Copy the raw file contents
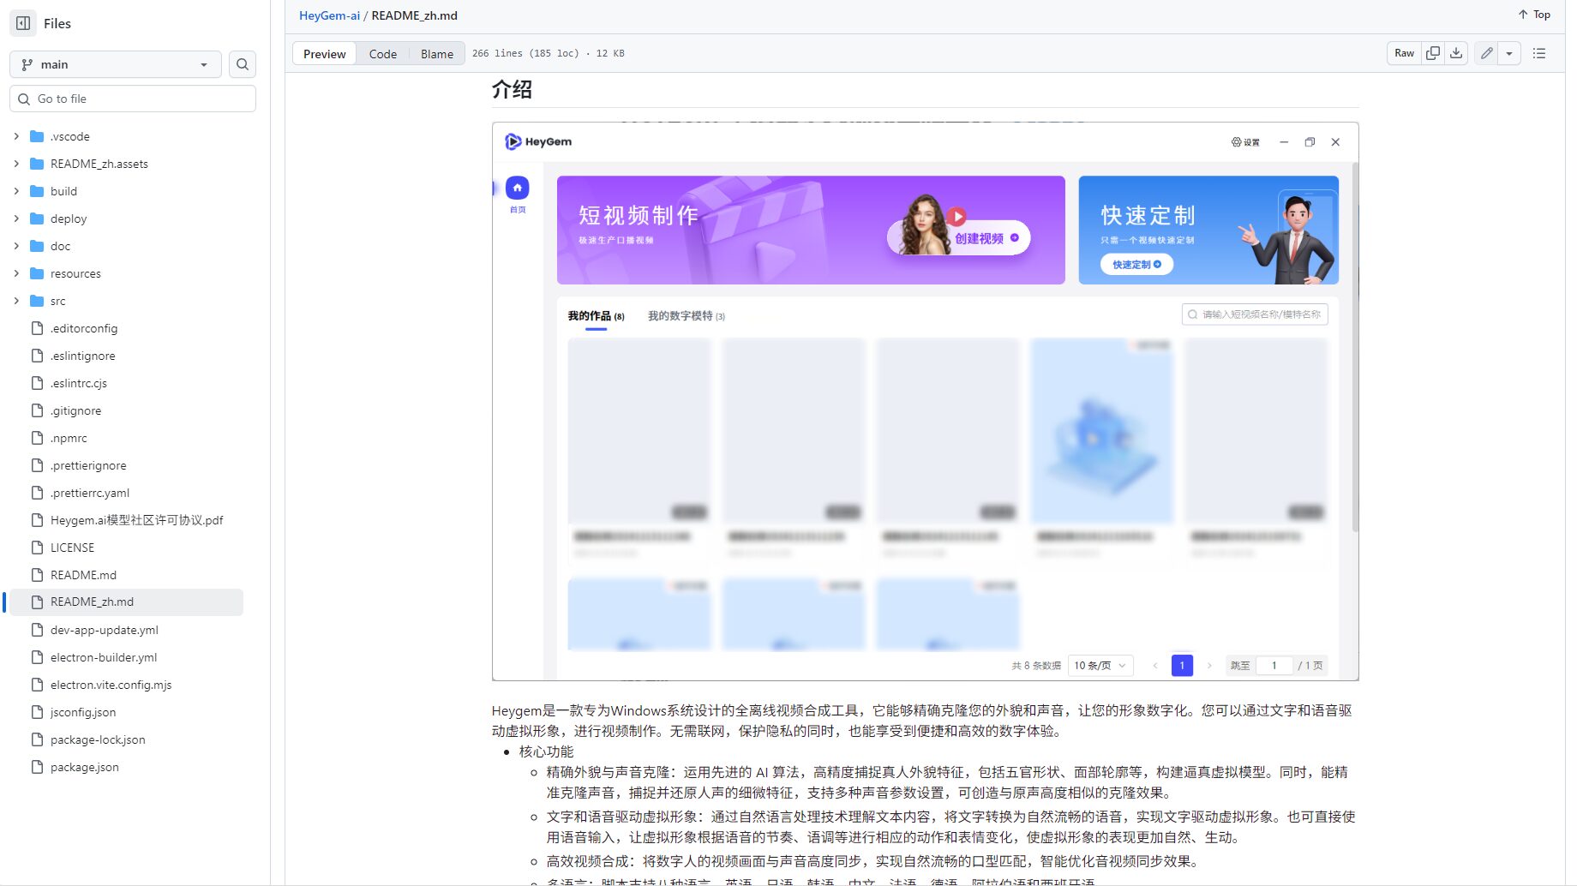This screenshot has height=886, width=1577. tap(1432, 52)
